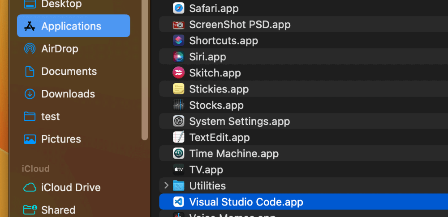Screen dimensions: 448x217
Task: Click the TextEdit notepad icon
Action: pyautogui.click(x=179, y=138)
